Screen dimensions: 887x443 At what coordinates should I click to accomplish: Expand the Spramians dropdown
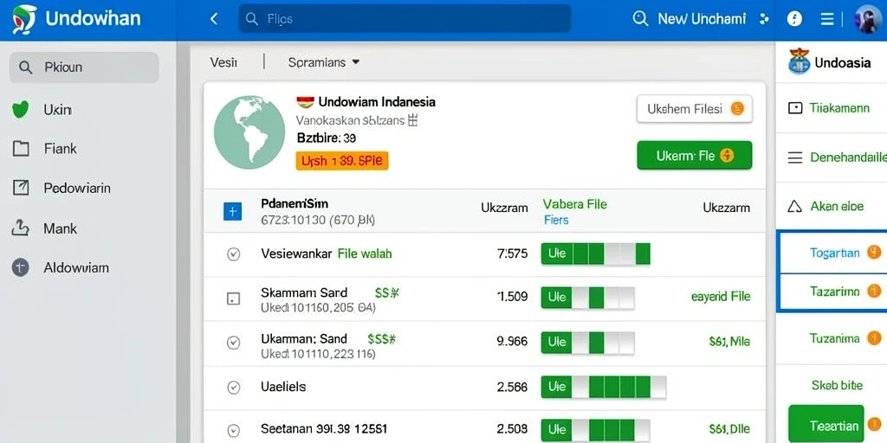point(324,62)
